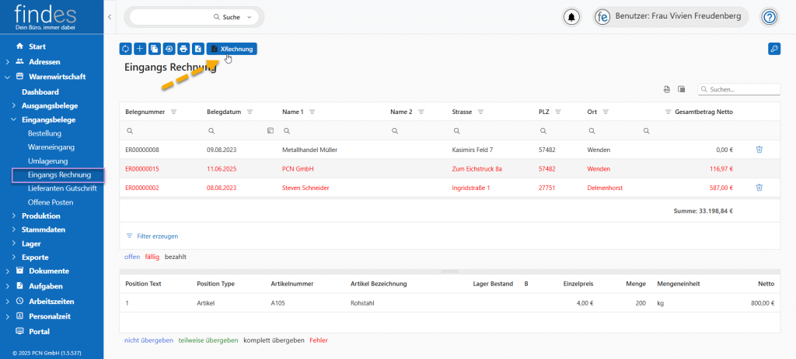796x359 pixels.
Task: Open the help question mark icon
Action: (x=769, y=16)
